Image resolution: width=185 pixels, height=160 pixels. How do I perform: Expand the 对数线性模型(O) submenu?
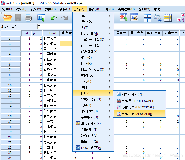[x=93, y=69]
